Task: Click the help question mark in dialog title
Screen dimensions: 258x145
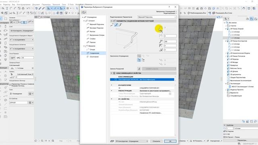Action: 169,7
